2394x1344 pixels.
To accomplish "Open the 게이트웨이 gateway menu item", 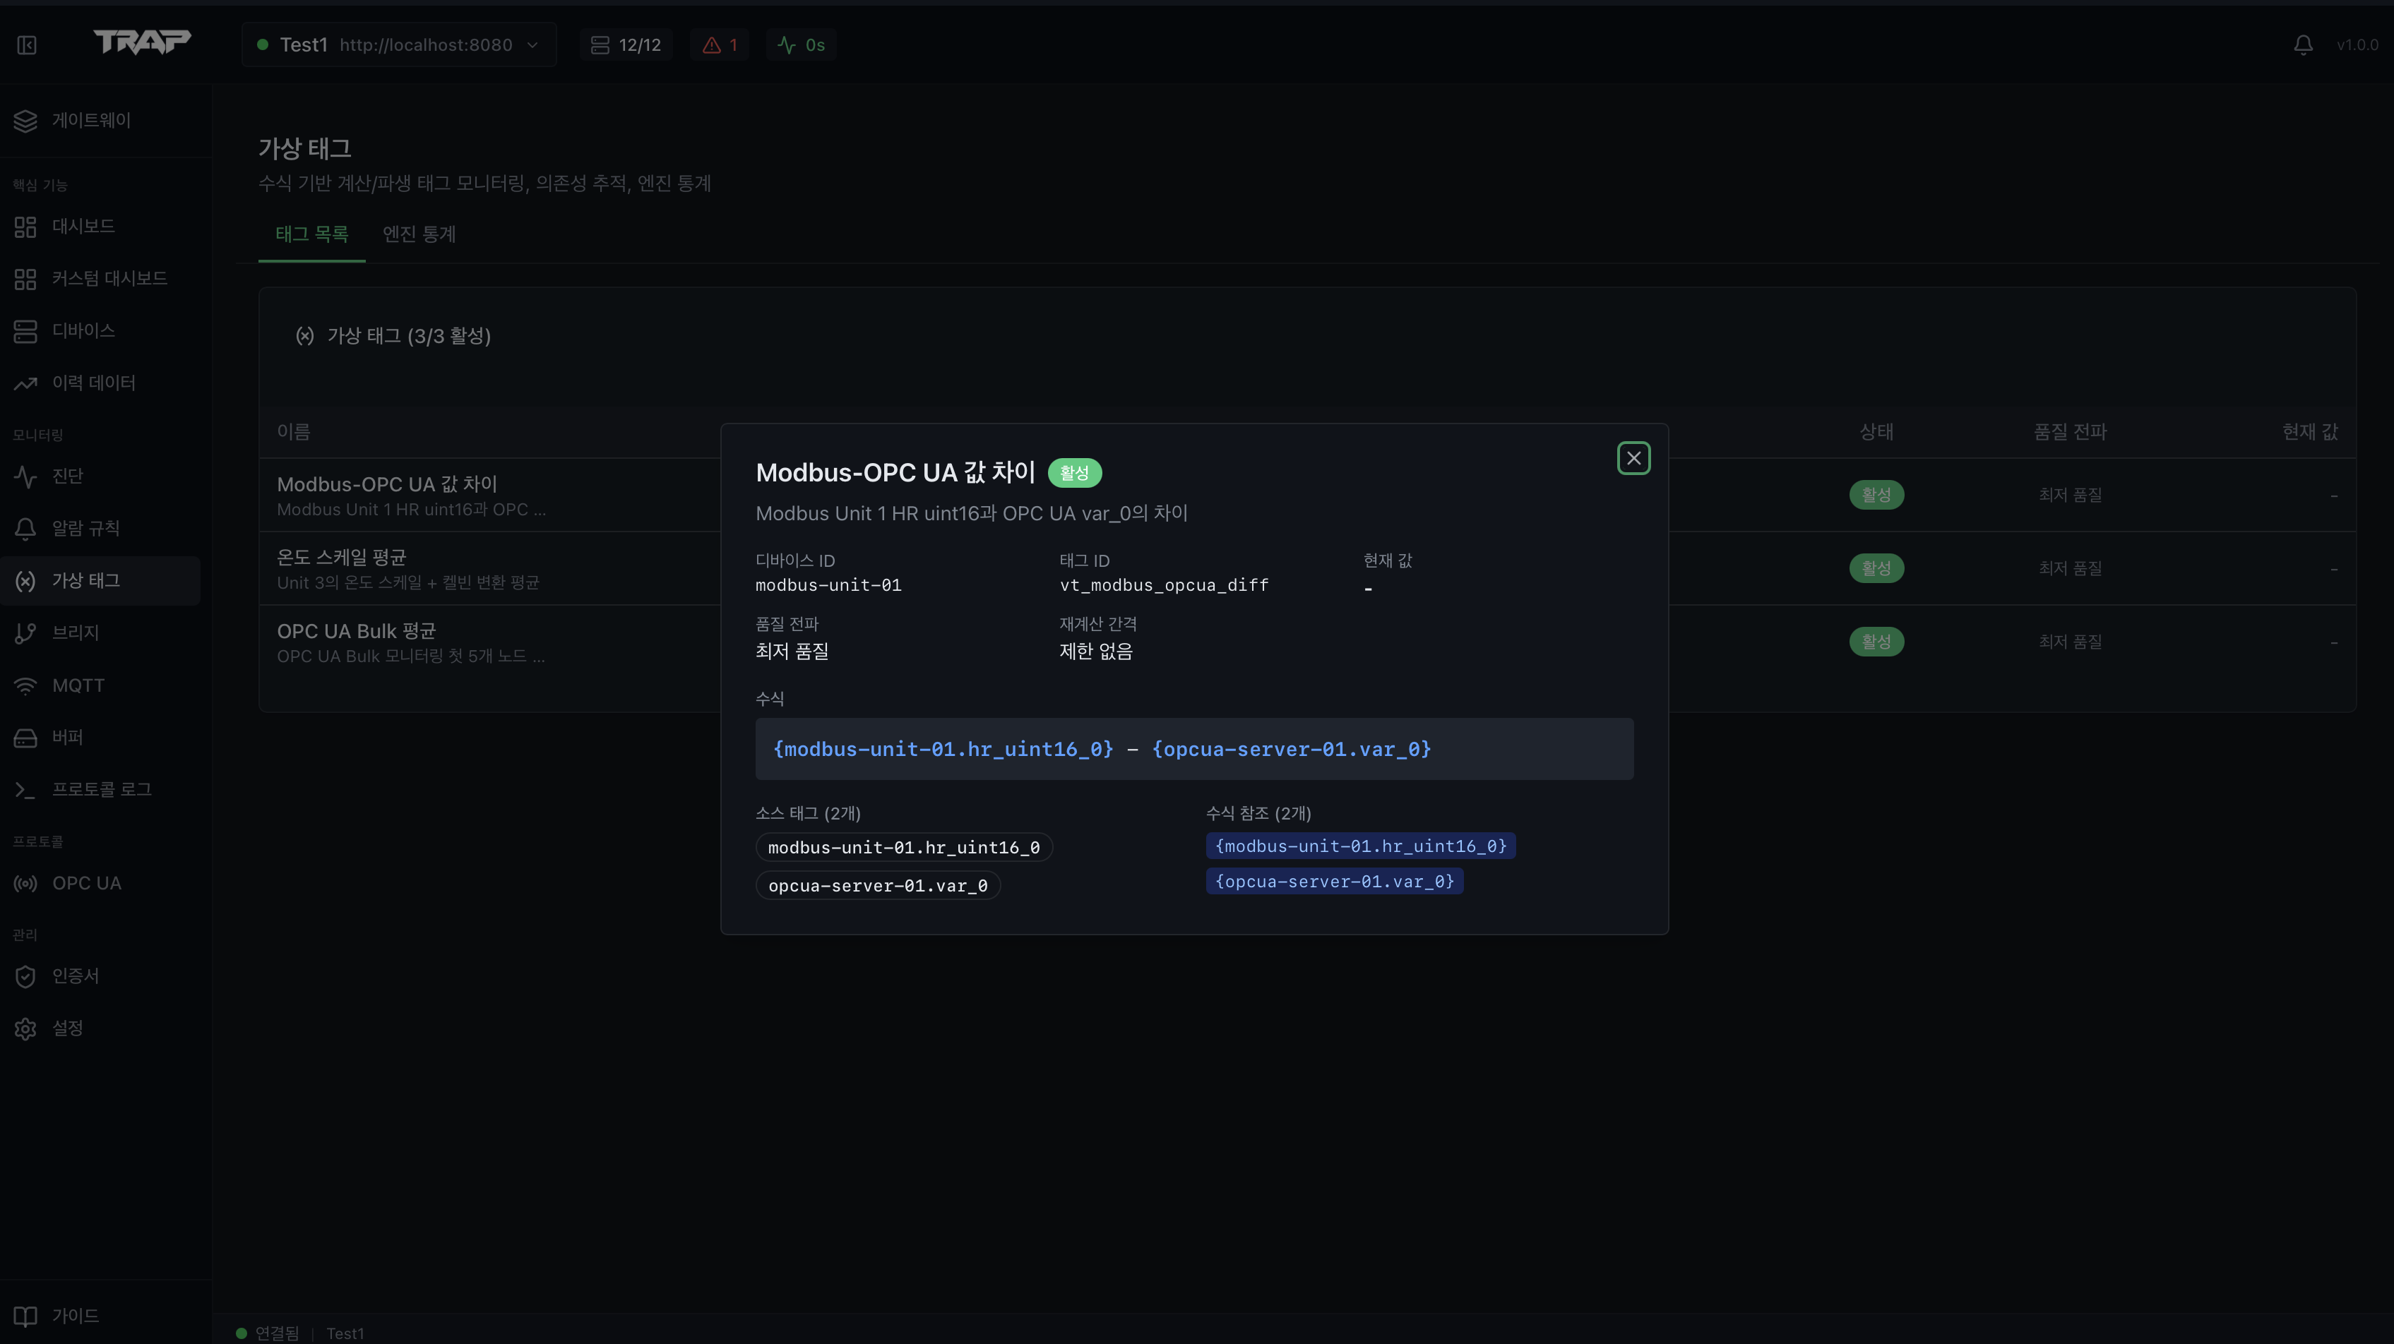I will tap(91, 121).
